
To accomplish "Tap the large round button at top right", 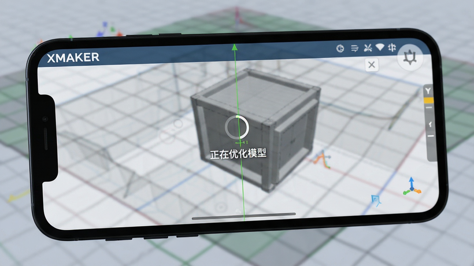I will [x=410, y=57].
